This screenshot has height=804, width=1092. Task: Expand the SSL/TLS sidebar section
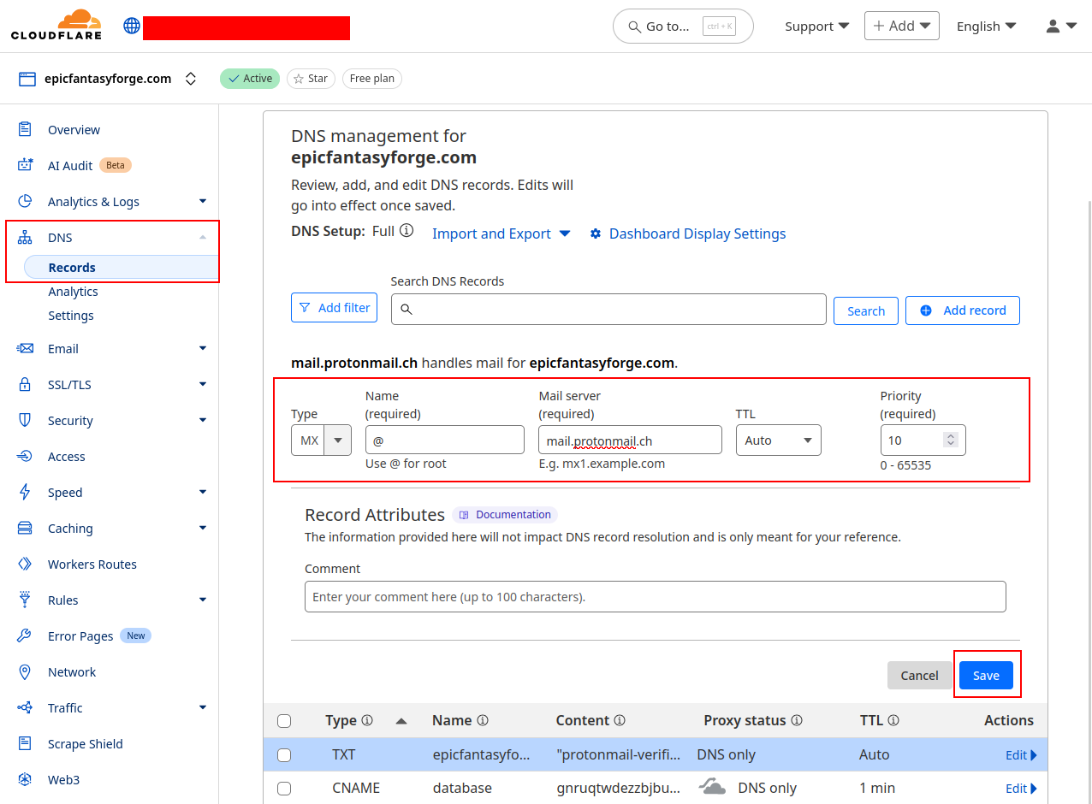203,384
